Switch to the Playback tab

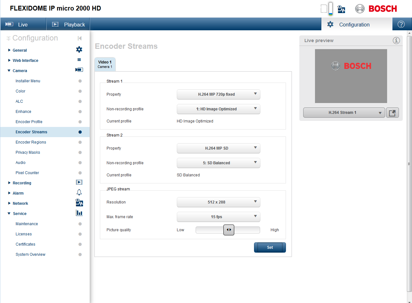(68, 25)
